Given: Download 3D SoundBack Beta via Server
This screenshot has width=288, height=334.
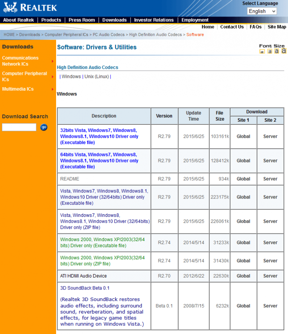Looking at the screenshot, I should [270, 306].
